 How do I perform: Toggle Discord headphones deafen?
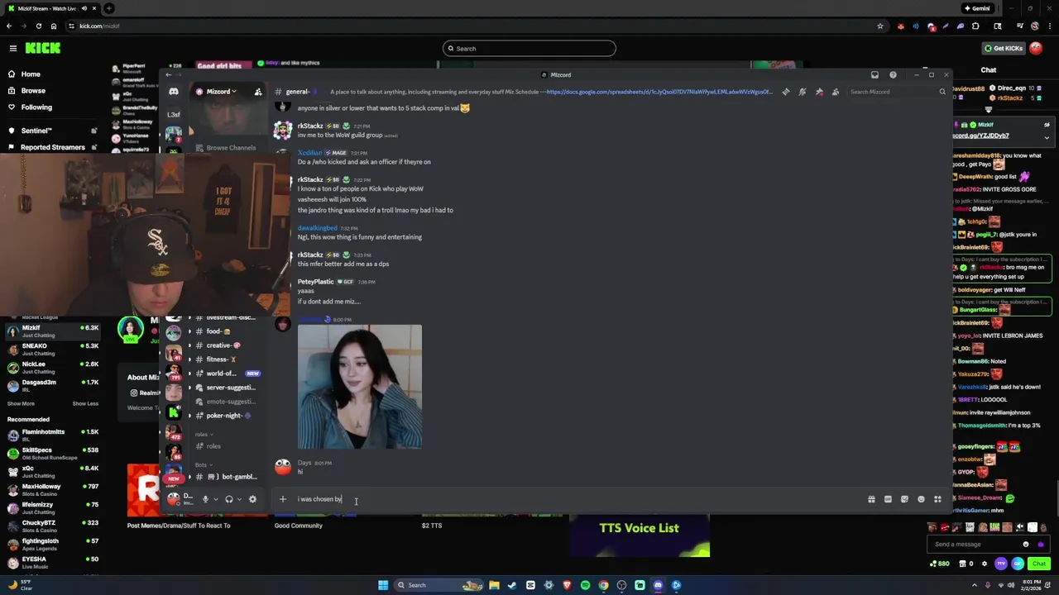pyautogui.click(x=228, y=499)
